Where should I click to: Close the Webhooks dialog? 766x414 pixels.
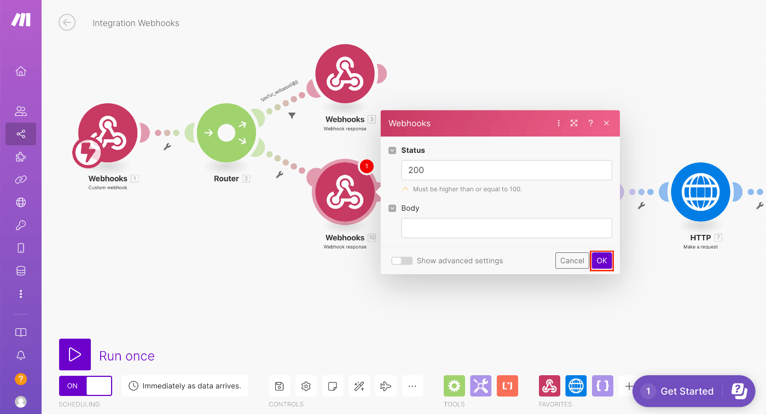pos(606,123)
